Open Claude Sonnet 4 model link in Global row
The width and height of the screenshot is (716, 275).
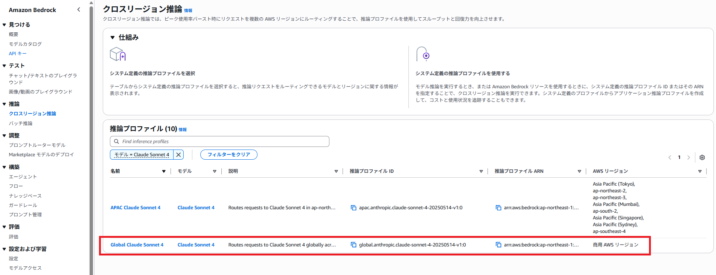coord(196,245)
